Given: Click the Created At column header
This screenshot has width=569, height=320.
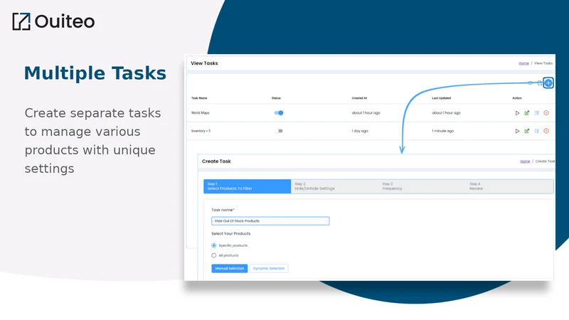Looking at the screenshot, I should (359, 98).
